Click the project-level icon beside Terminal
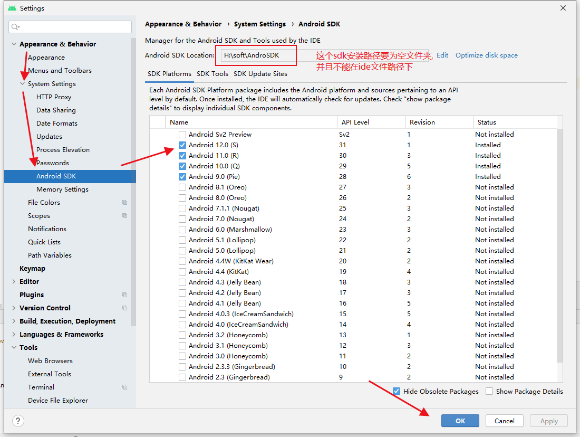Viewport: 580px width, 437px height. coord(124,387)
